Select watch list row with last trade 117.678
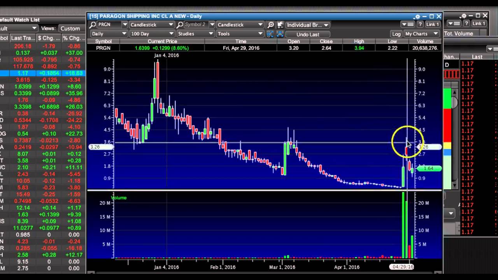Image resolution: width=498 pixels, height=280 pixels. pos(42,66)
